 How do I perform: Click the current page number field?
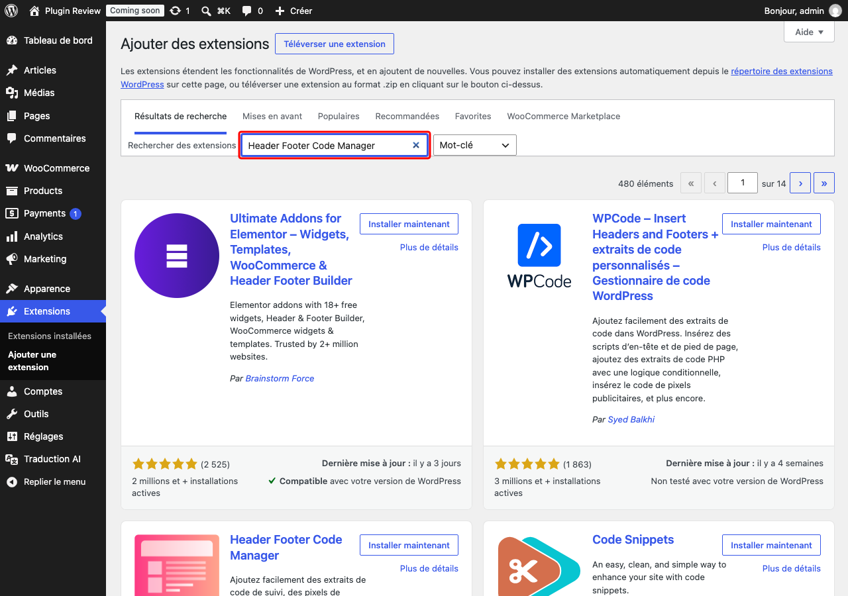click(743, 183)
